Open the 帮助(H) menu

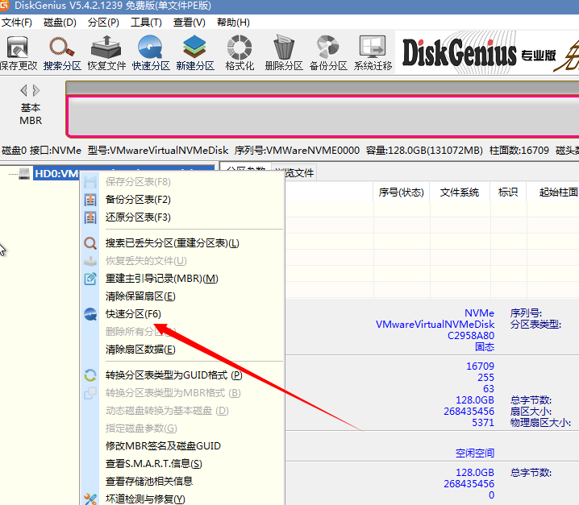pos(233,23)
